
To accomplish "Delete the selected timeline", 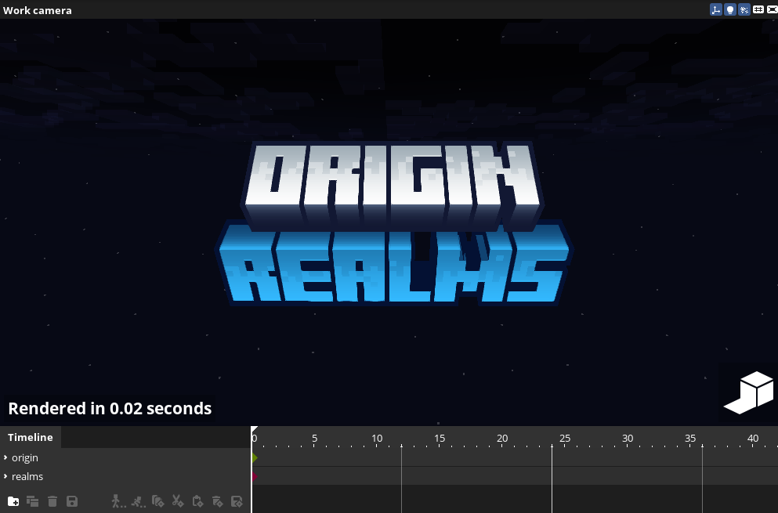I will coord(52,501).
